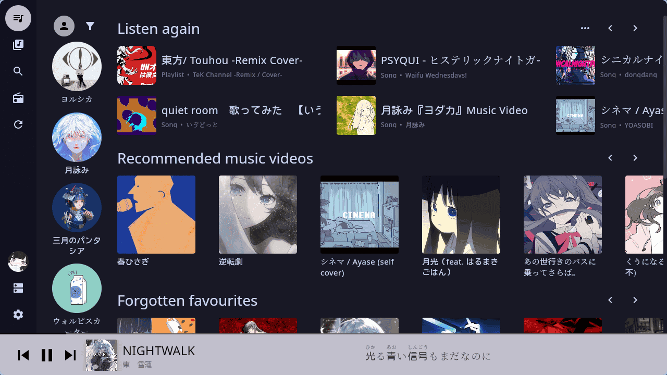The image size is (667, 375).
Task: Open the radio icon in the sidebar
Action: [18, 98]
